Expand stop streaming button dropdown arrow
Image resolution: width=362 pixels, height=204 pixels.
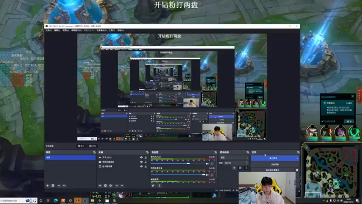coord(297,158)
